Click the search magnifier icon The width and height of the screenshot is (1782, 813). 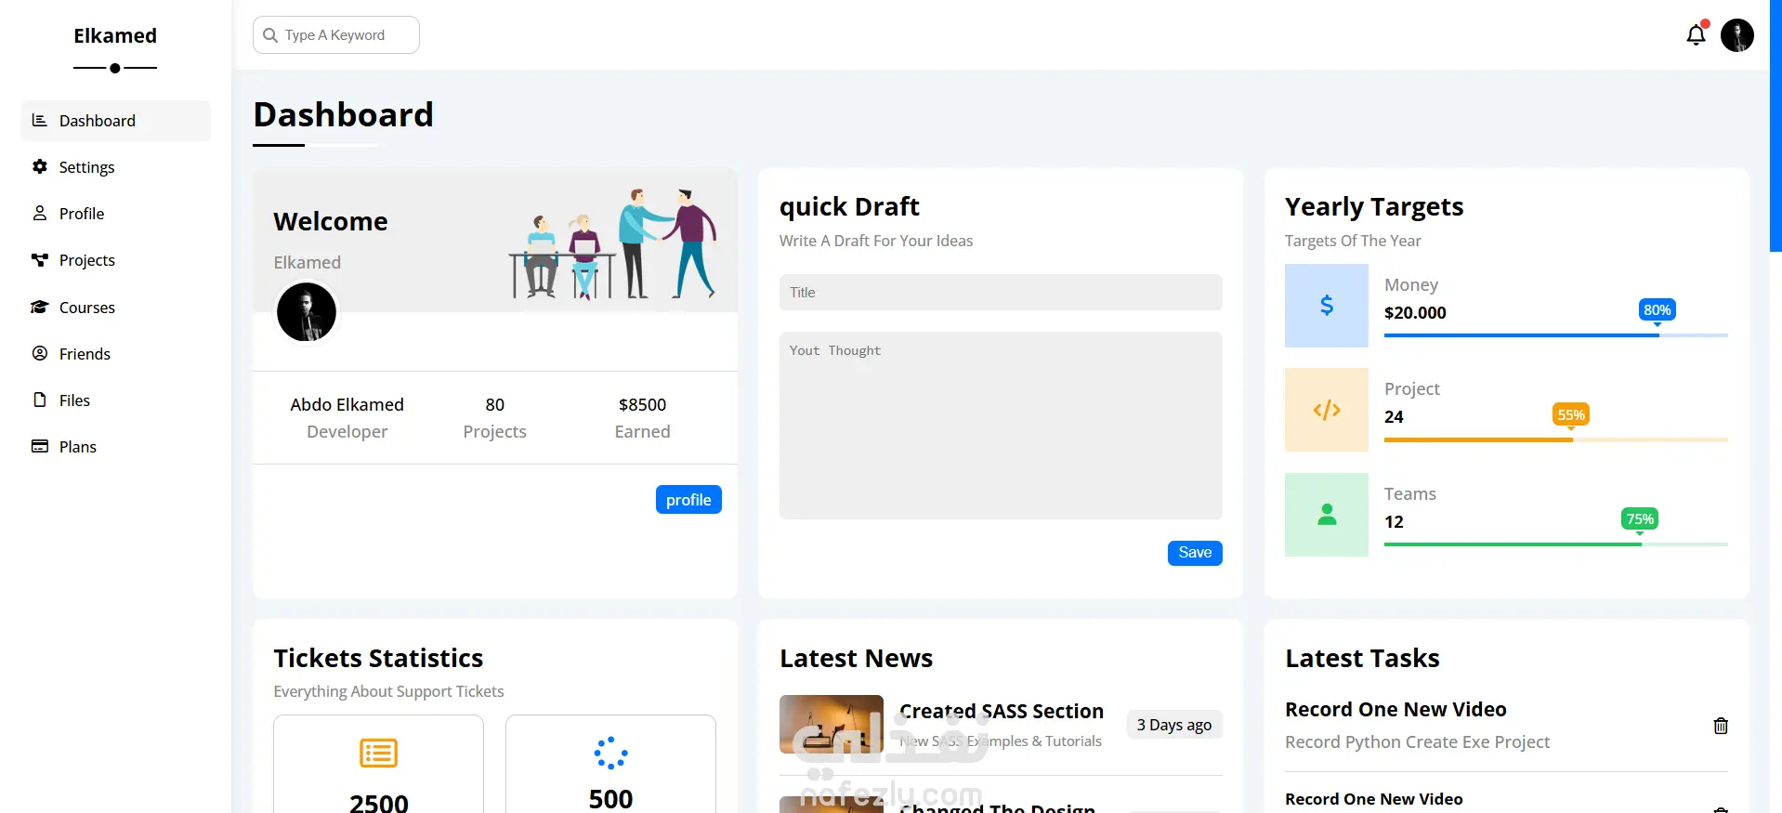pos(270,35)
